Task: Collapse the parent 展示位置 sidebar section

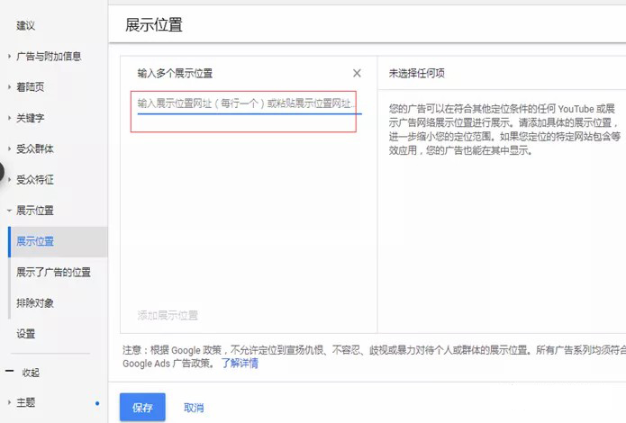Action: (34, 210)
